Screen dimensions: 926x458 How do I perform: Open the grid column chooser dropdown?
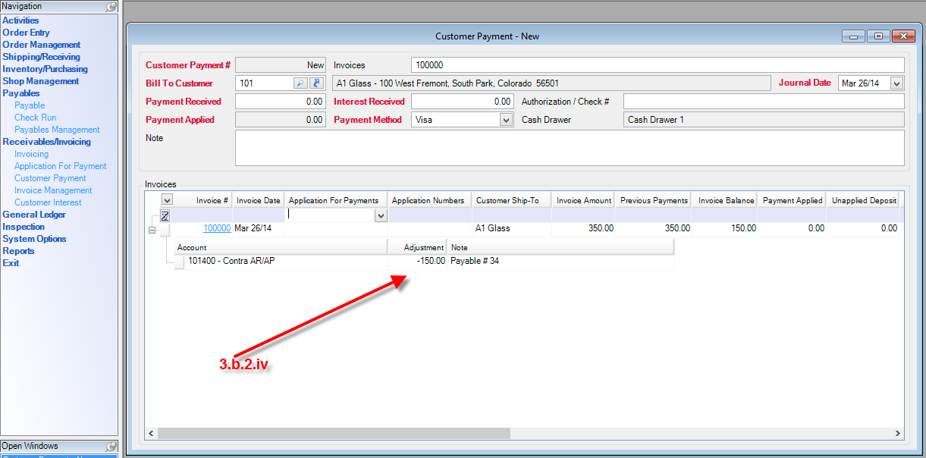point(168,199)
